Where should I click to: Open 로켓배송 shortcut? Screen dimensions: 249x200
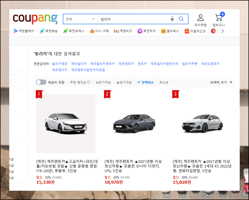pos(49,31)
